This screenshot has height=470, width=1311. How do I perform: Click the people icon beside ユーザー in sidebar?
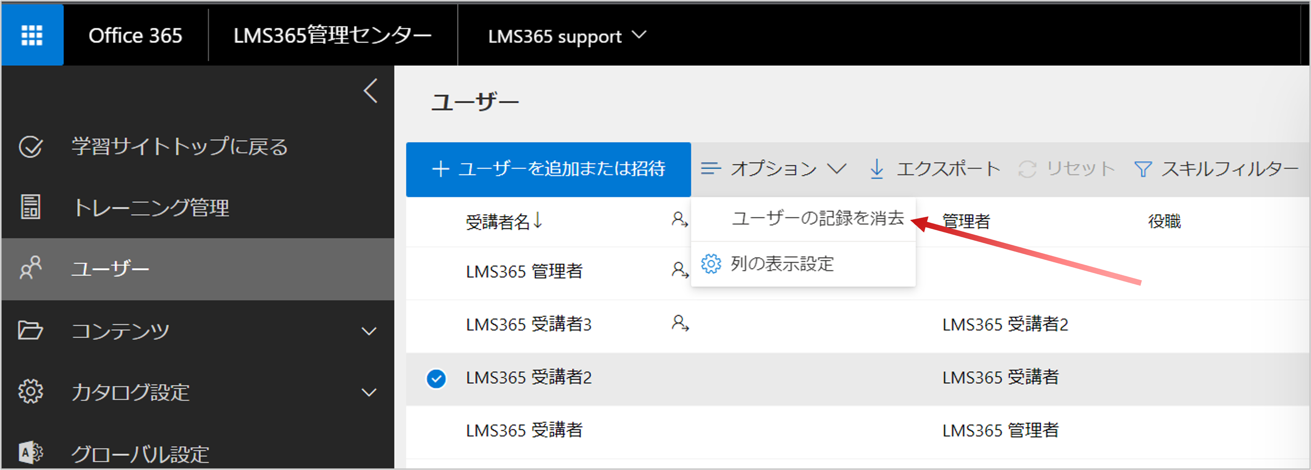click(x=31, y=268)
